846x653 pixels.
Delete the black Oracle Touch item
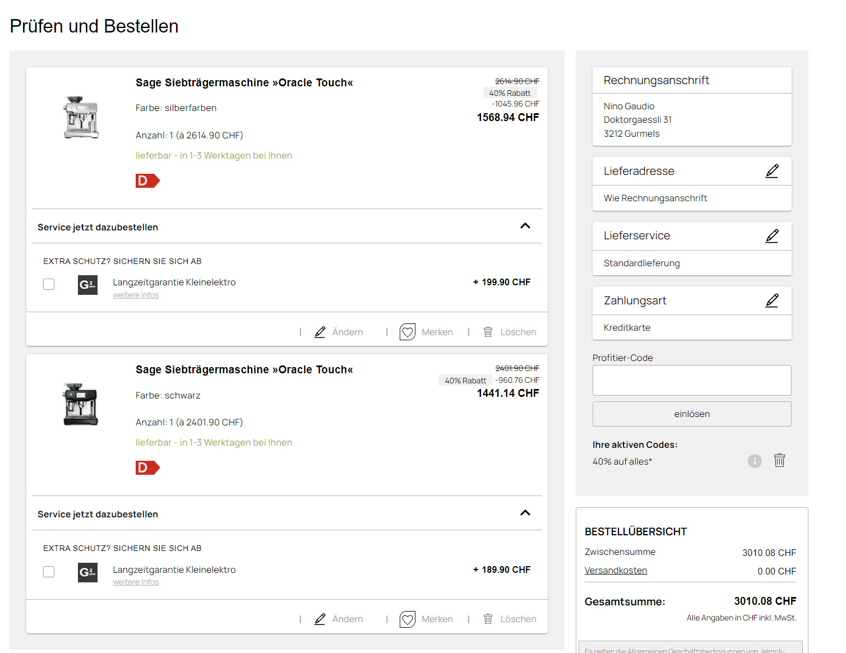coord(510,619)
